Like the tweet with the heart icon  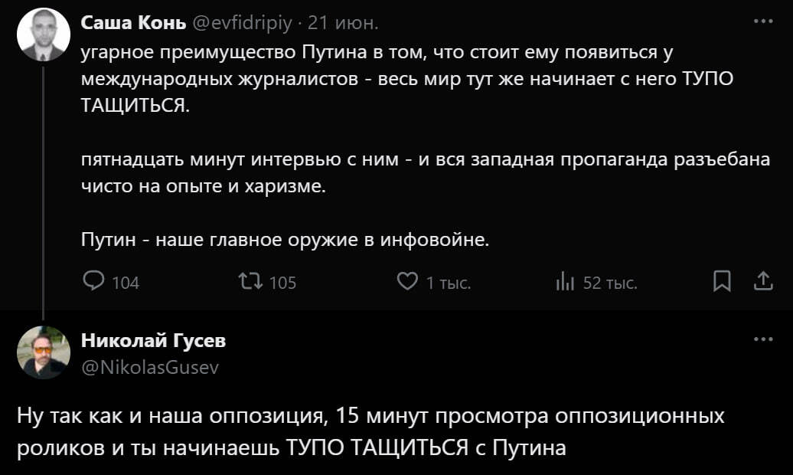coord(406,283)
